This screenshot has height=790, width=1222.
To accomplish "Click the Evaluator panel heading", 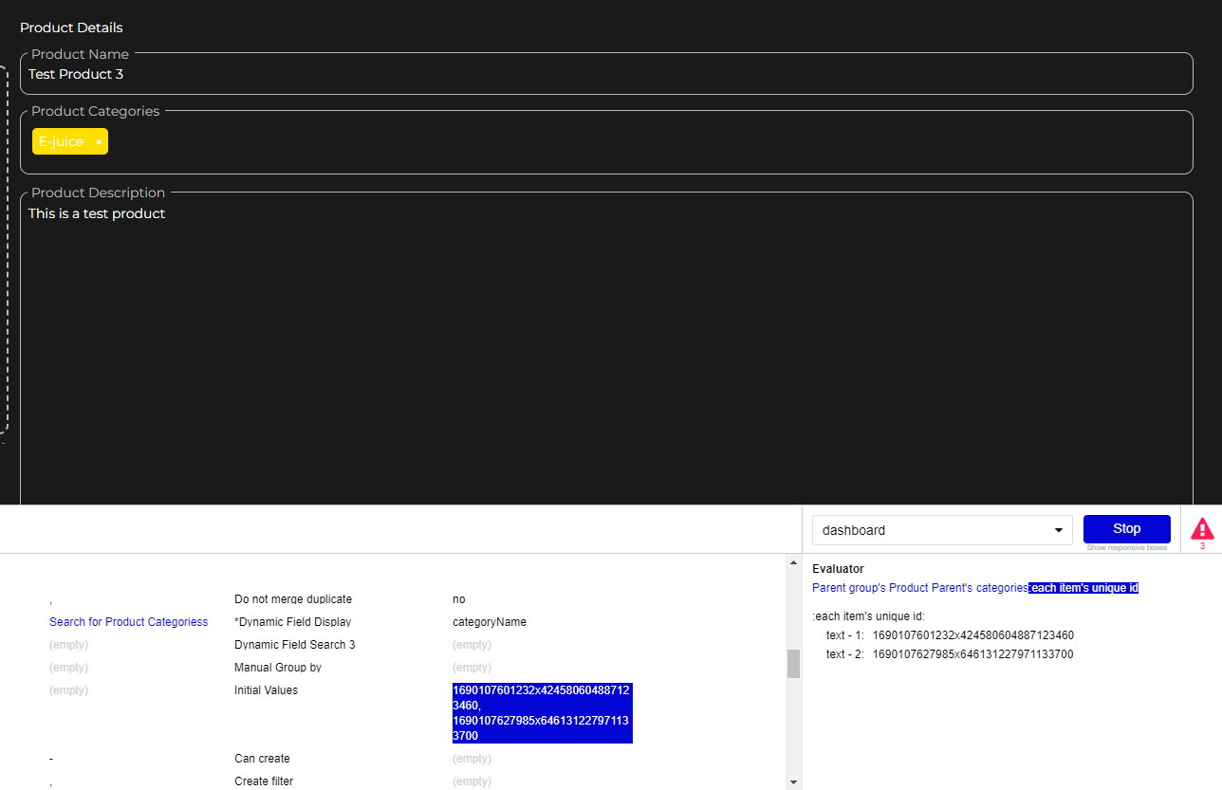I will [839, 568].
